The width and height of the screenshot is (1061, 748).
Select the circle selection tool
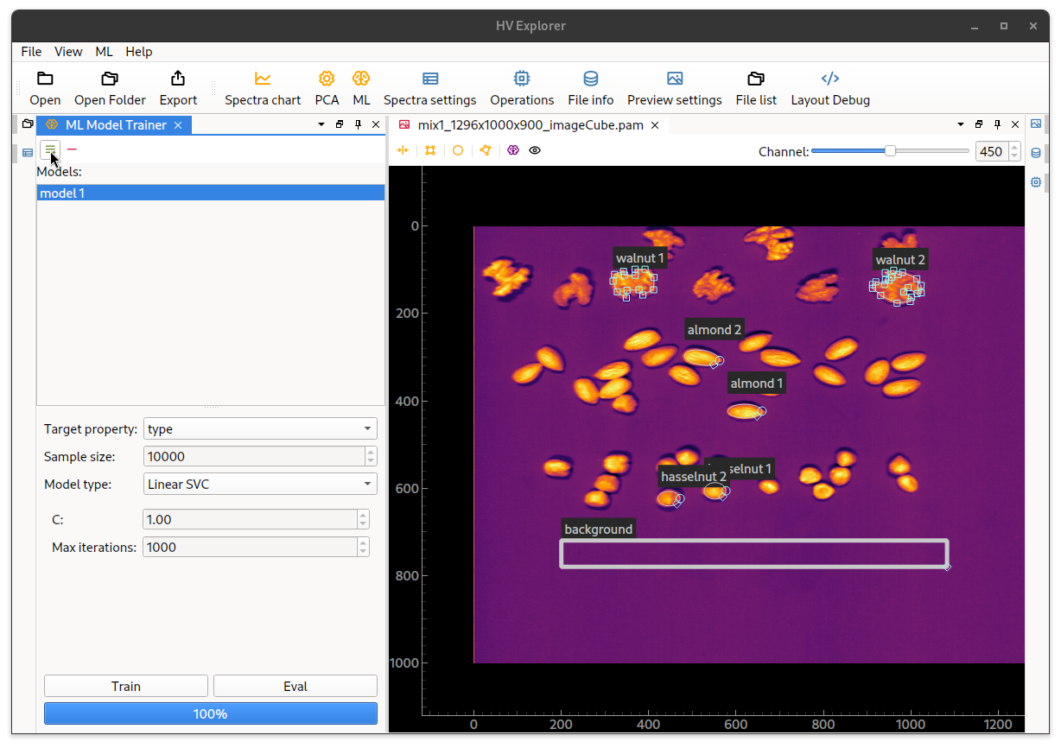[x=458, y=150]
